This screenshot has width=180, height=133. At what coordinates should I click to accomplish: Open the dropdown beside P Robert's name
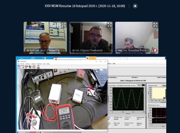pyautogui.click(x=64, y=51)
